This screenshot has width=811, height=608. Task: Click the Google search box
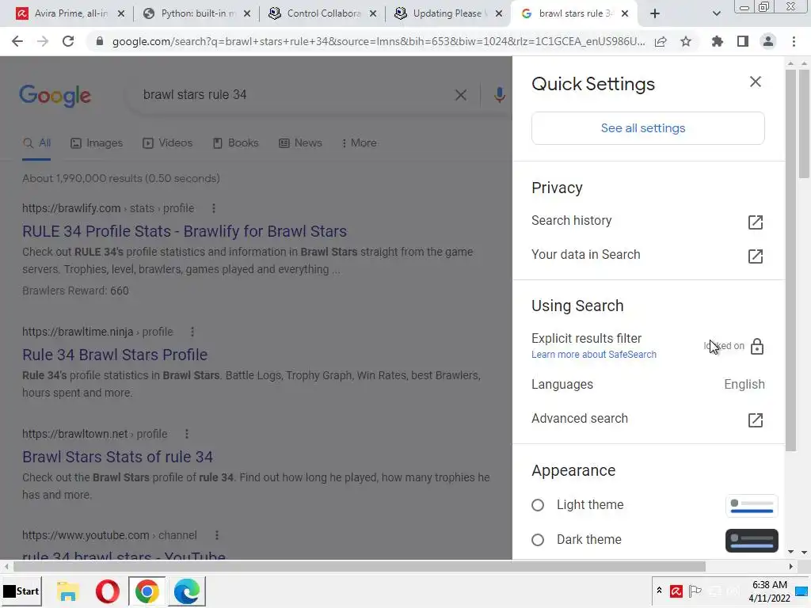click(290, 95)
